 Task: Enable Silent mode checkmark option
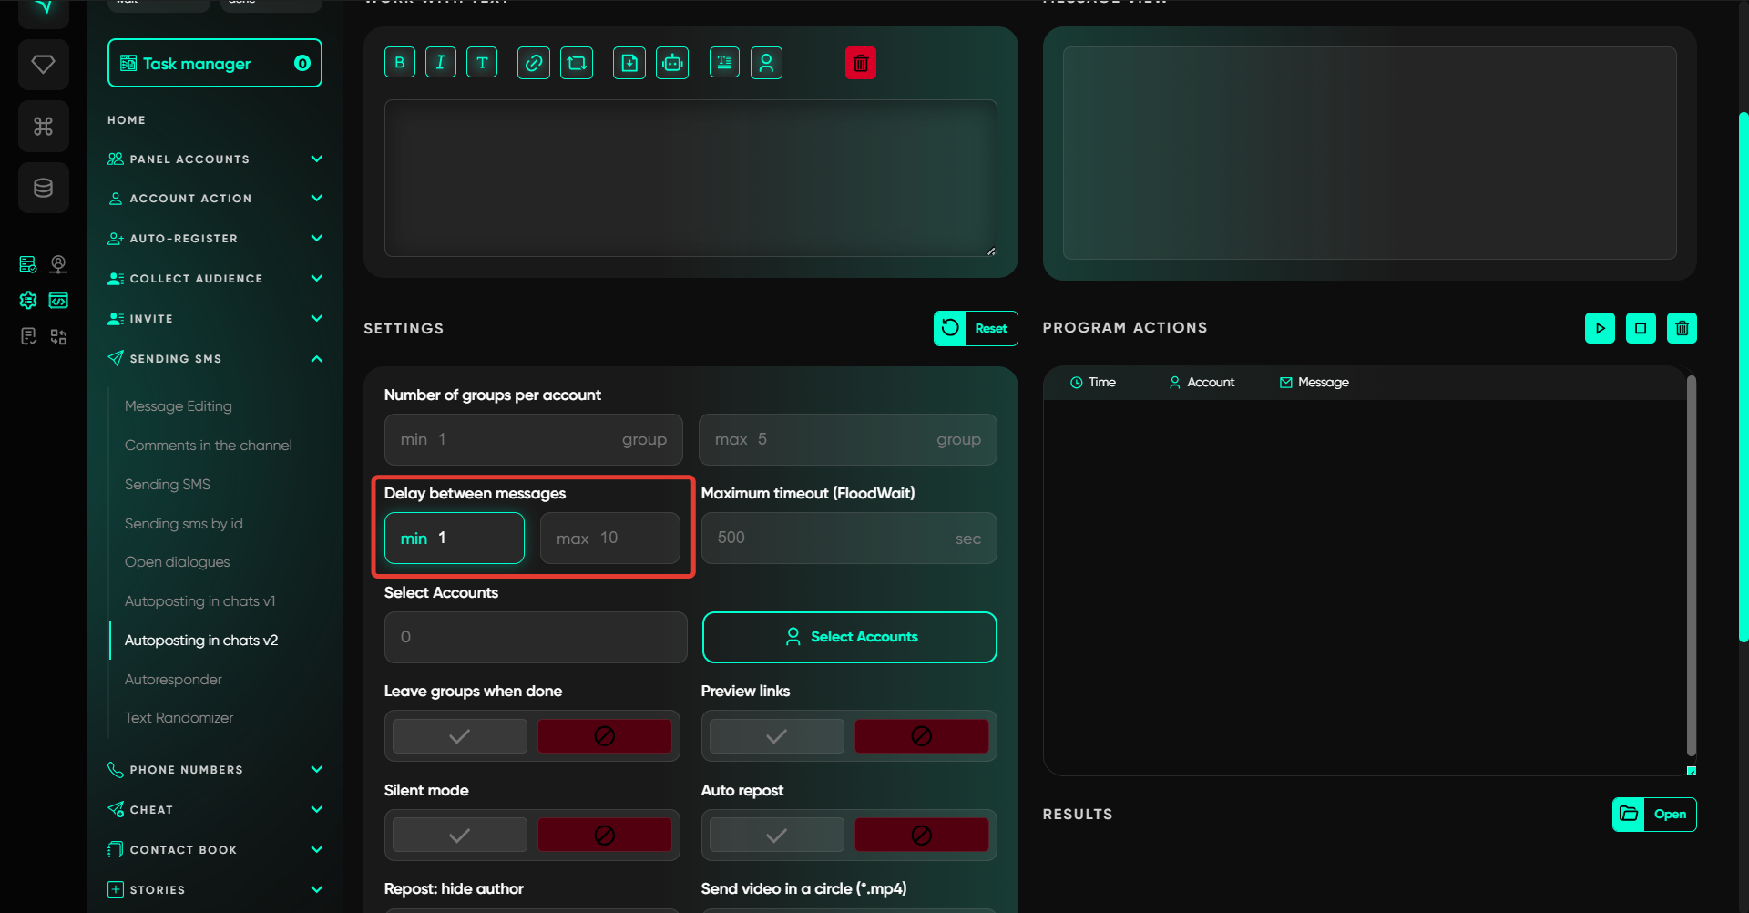click(x=460, y=836)
